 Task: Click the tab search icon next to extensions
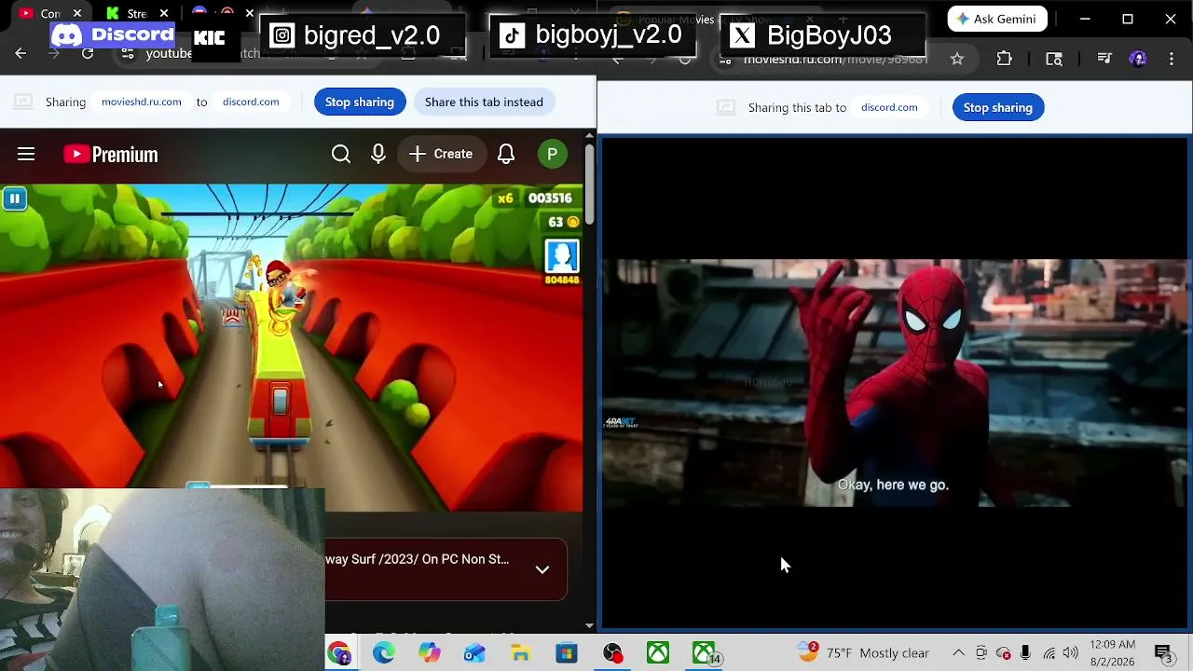coord(1054,59)
